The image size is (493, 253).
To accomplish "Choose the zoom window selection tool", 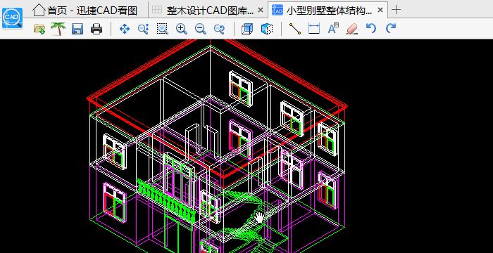I will [x=162, y=29].
